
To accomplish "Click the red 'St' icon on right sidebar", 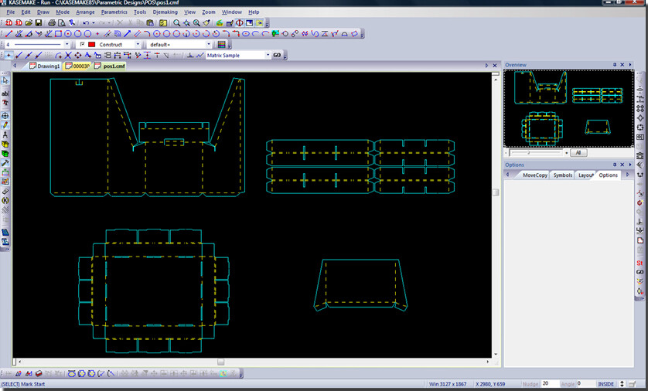I will click(639, 263).
